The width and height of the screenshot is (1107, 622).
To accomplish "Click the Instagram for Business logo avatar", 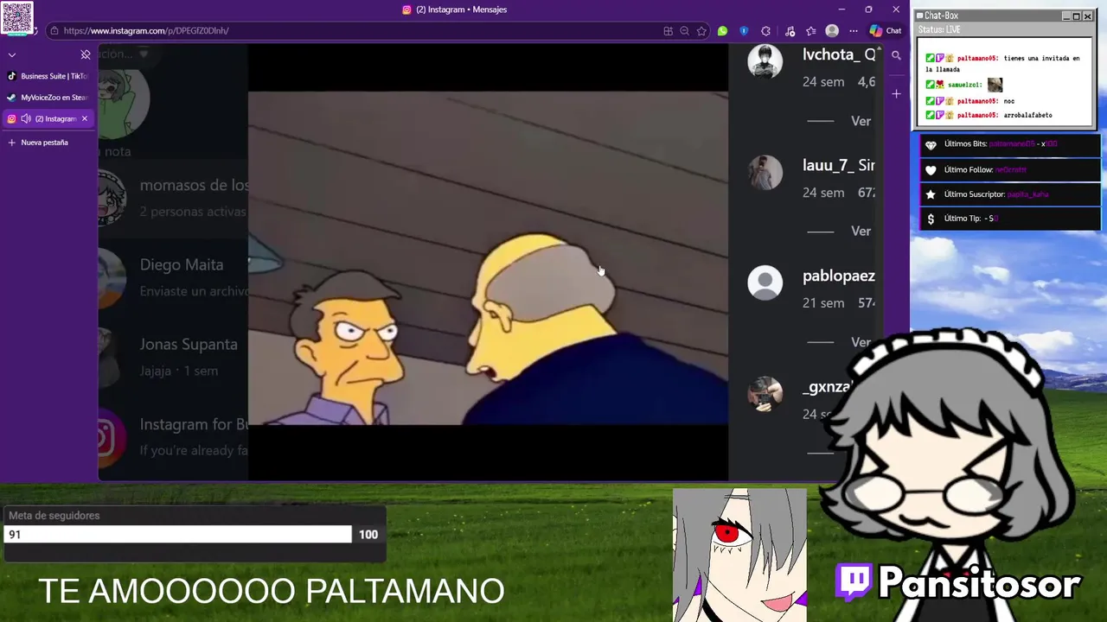I will point(111,437).
